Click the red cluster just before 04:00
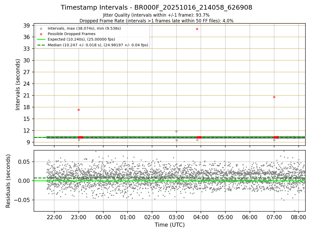 pyautogui.click(x=199, y=137)
